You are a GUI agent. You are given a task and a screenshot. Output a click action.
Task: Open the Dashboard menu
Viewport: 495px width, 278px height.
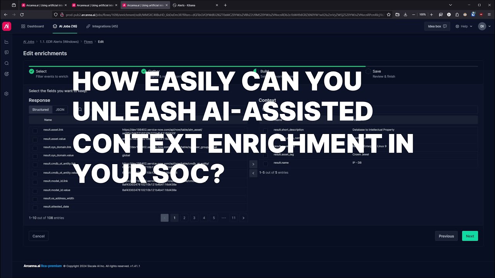tap(32, 26)
